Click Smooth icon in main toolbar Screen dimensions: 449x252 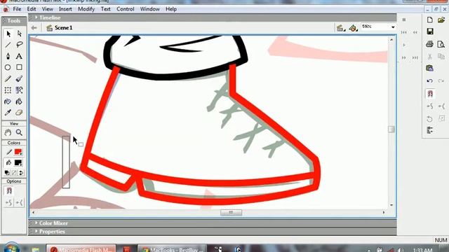pyautogui.click(x=430, y=106)
